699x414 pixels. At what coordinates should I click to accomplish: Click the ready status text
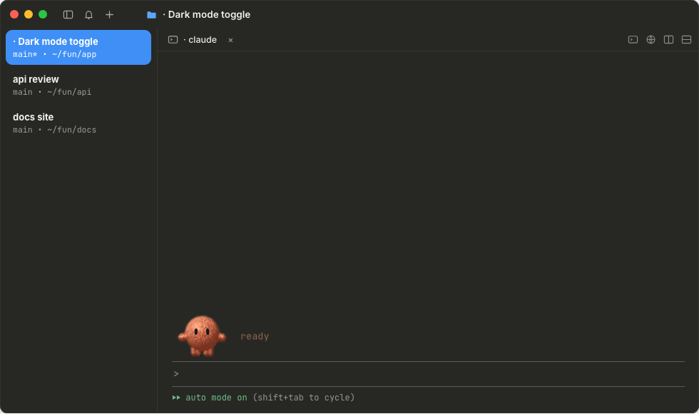click(255, 336)
